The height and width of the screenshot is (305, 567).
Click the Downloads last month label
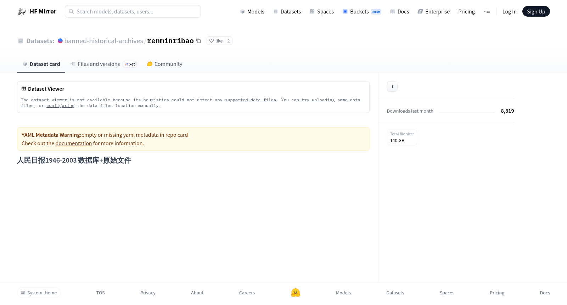click(410, 111)
